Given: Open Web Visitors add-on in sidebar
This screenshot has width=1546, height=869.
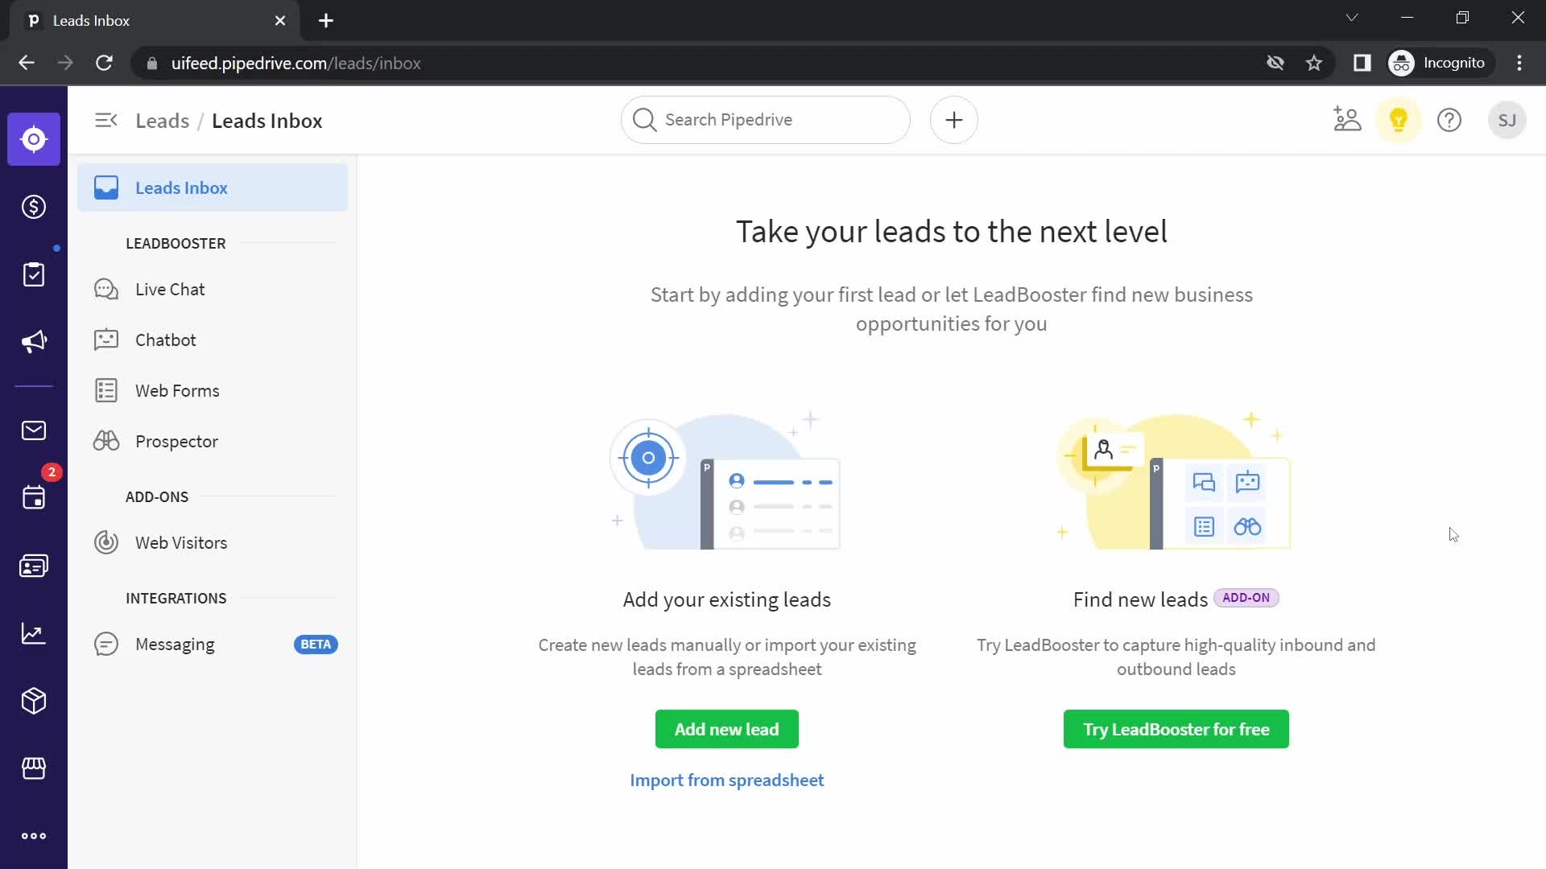Looking at the screenshot, I should tap(213, 542).
